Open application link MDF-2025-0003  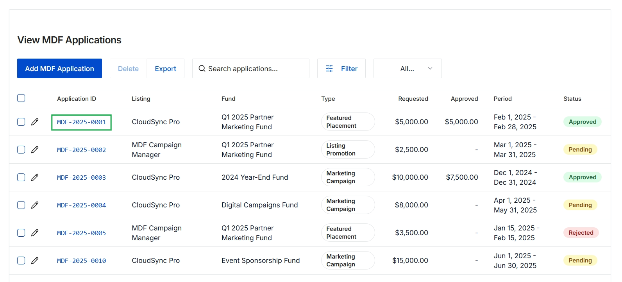click(x=81, y=177)
